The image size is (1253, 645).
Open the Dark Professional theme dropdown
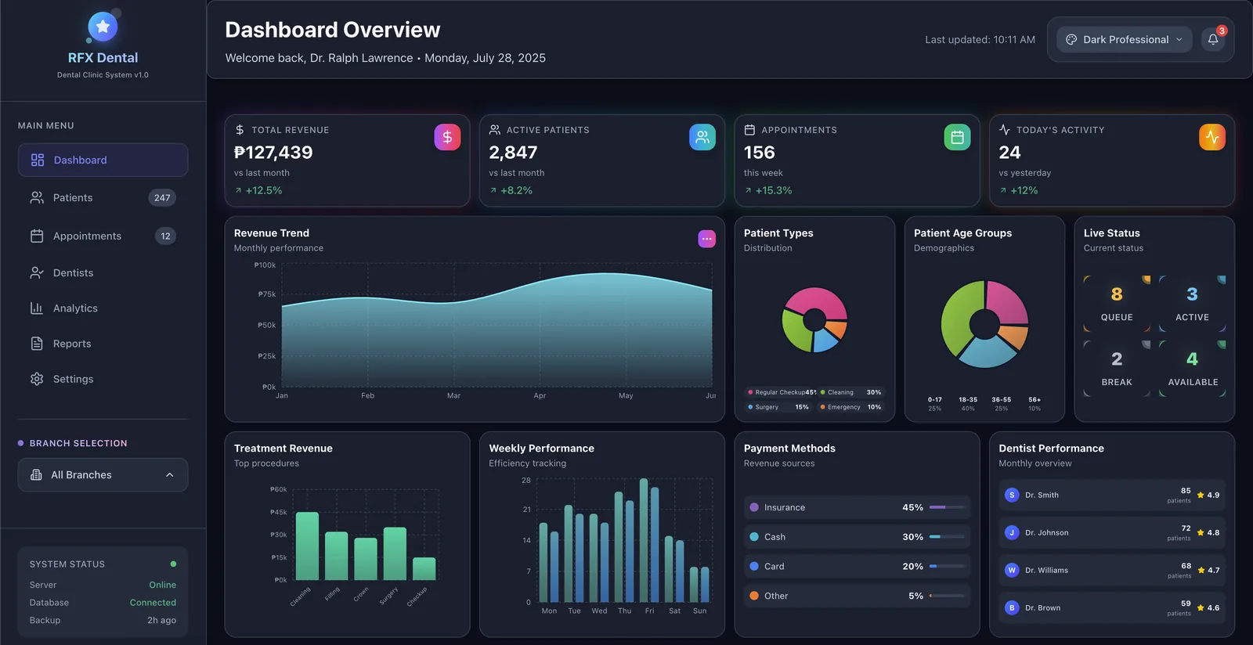pos(1125,40)
